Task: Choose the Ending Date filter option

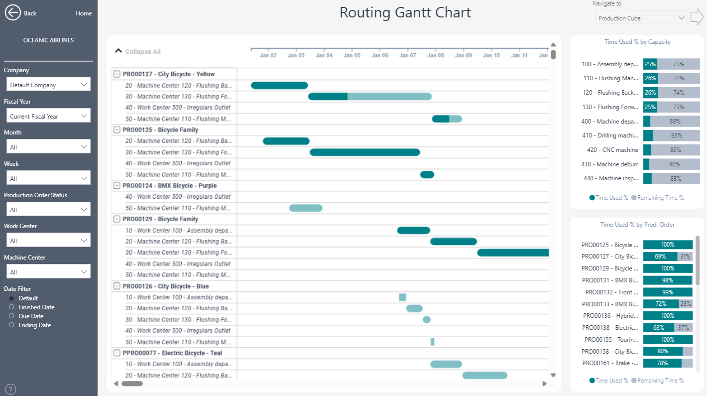Action: coord(11,325)
